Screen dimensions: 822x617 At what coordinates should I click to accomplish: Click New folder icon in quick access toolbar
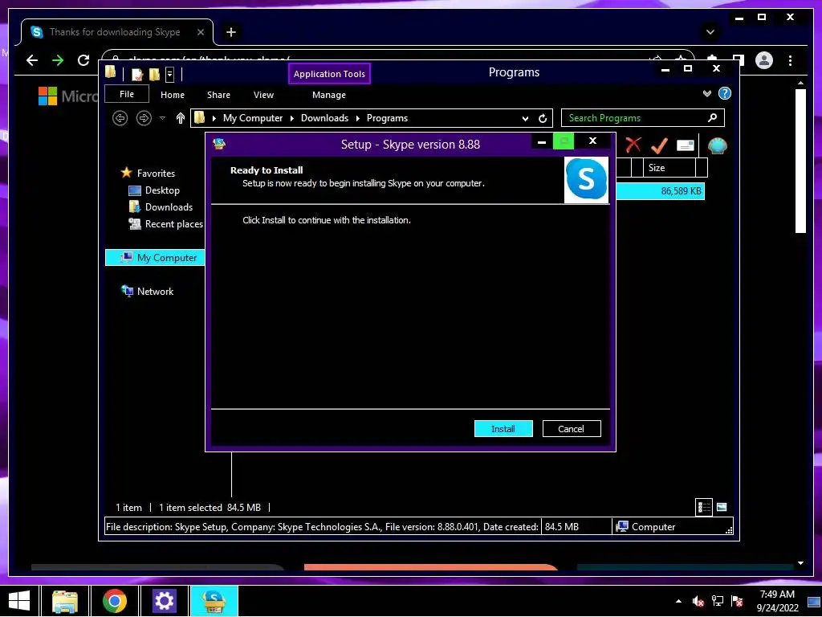(154, 74)
